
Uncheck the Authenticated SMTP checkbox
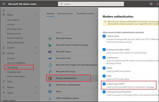tap(104, 84)
